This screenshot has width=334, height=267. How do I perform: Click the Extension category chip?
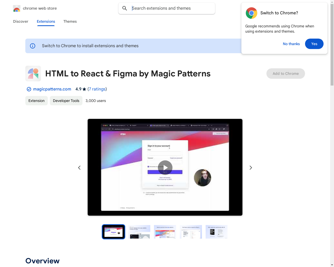[x=37, y=101]
